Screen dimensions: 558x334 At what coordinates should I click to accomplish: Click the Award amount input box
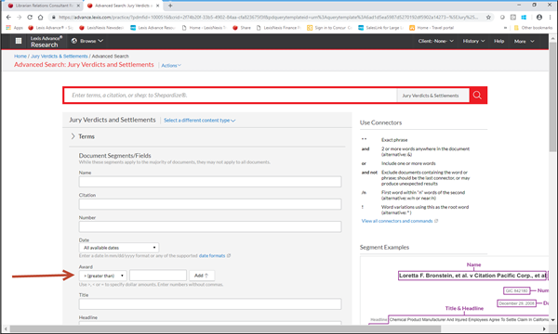pos(158,276)
